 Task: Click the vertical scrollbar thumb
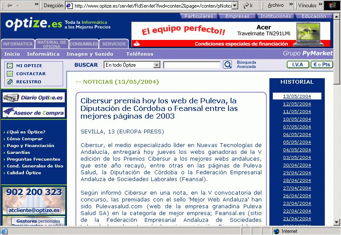coord(337,51)
